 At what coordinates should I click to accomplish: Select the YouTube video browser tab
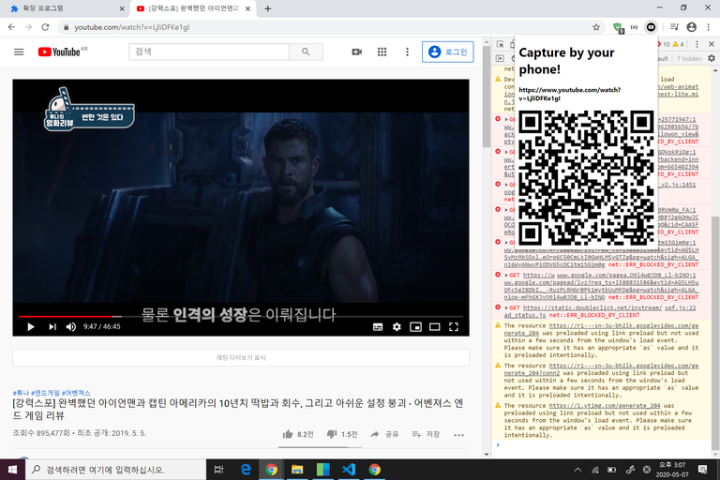193,8
